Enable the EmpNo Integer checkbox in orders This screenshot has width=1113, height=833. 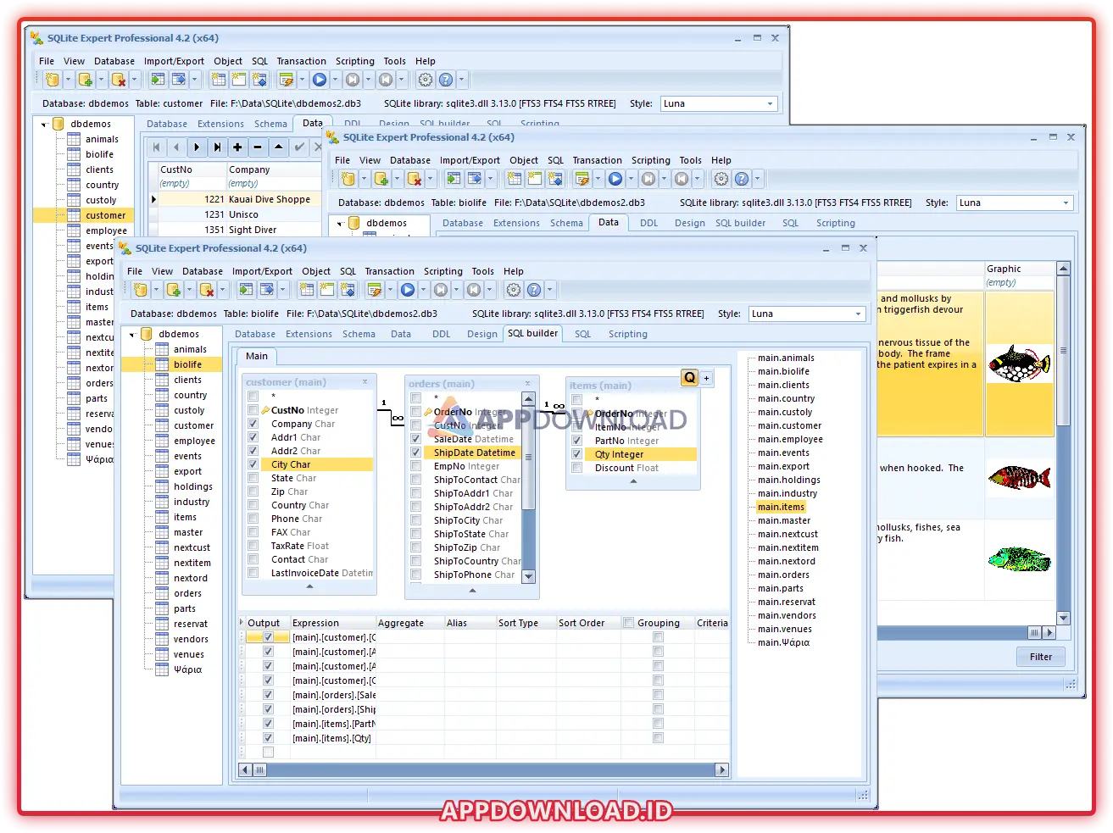[415, 466]
